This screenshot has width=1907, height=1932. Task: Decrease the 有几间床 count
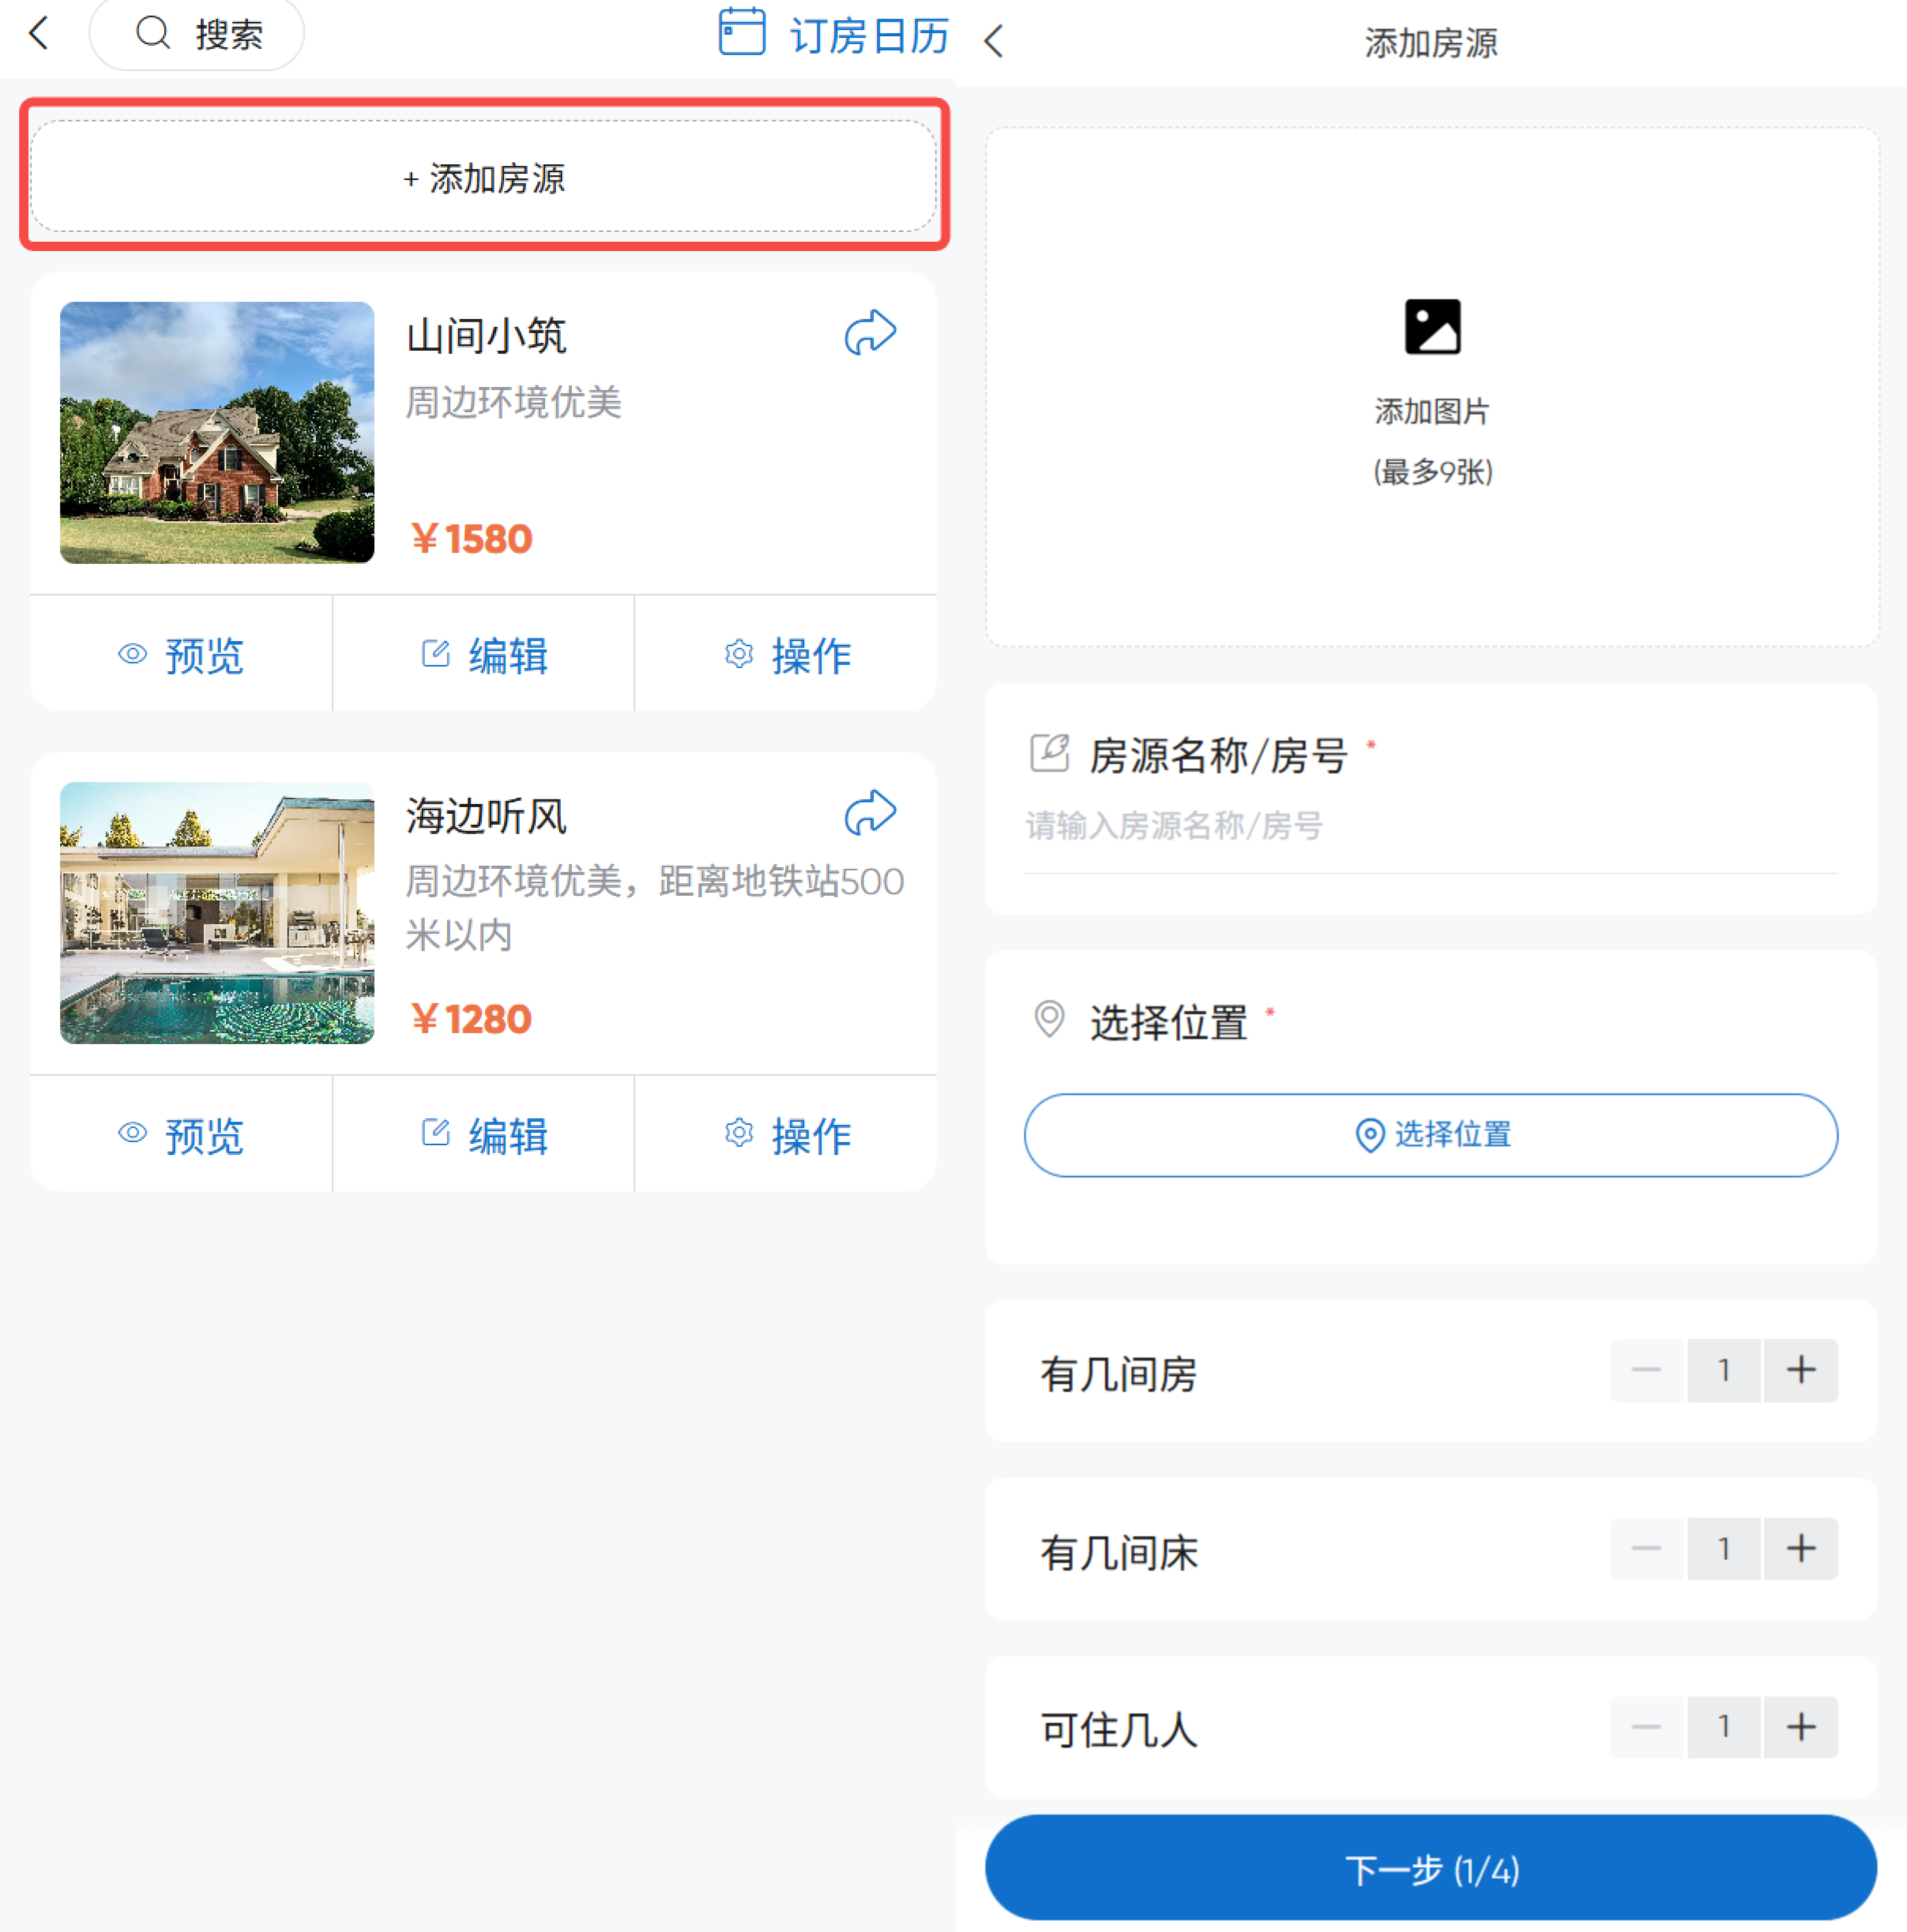tap(1647, 1549)
